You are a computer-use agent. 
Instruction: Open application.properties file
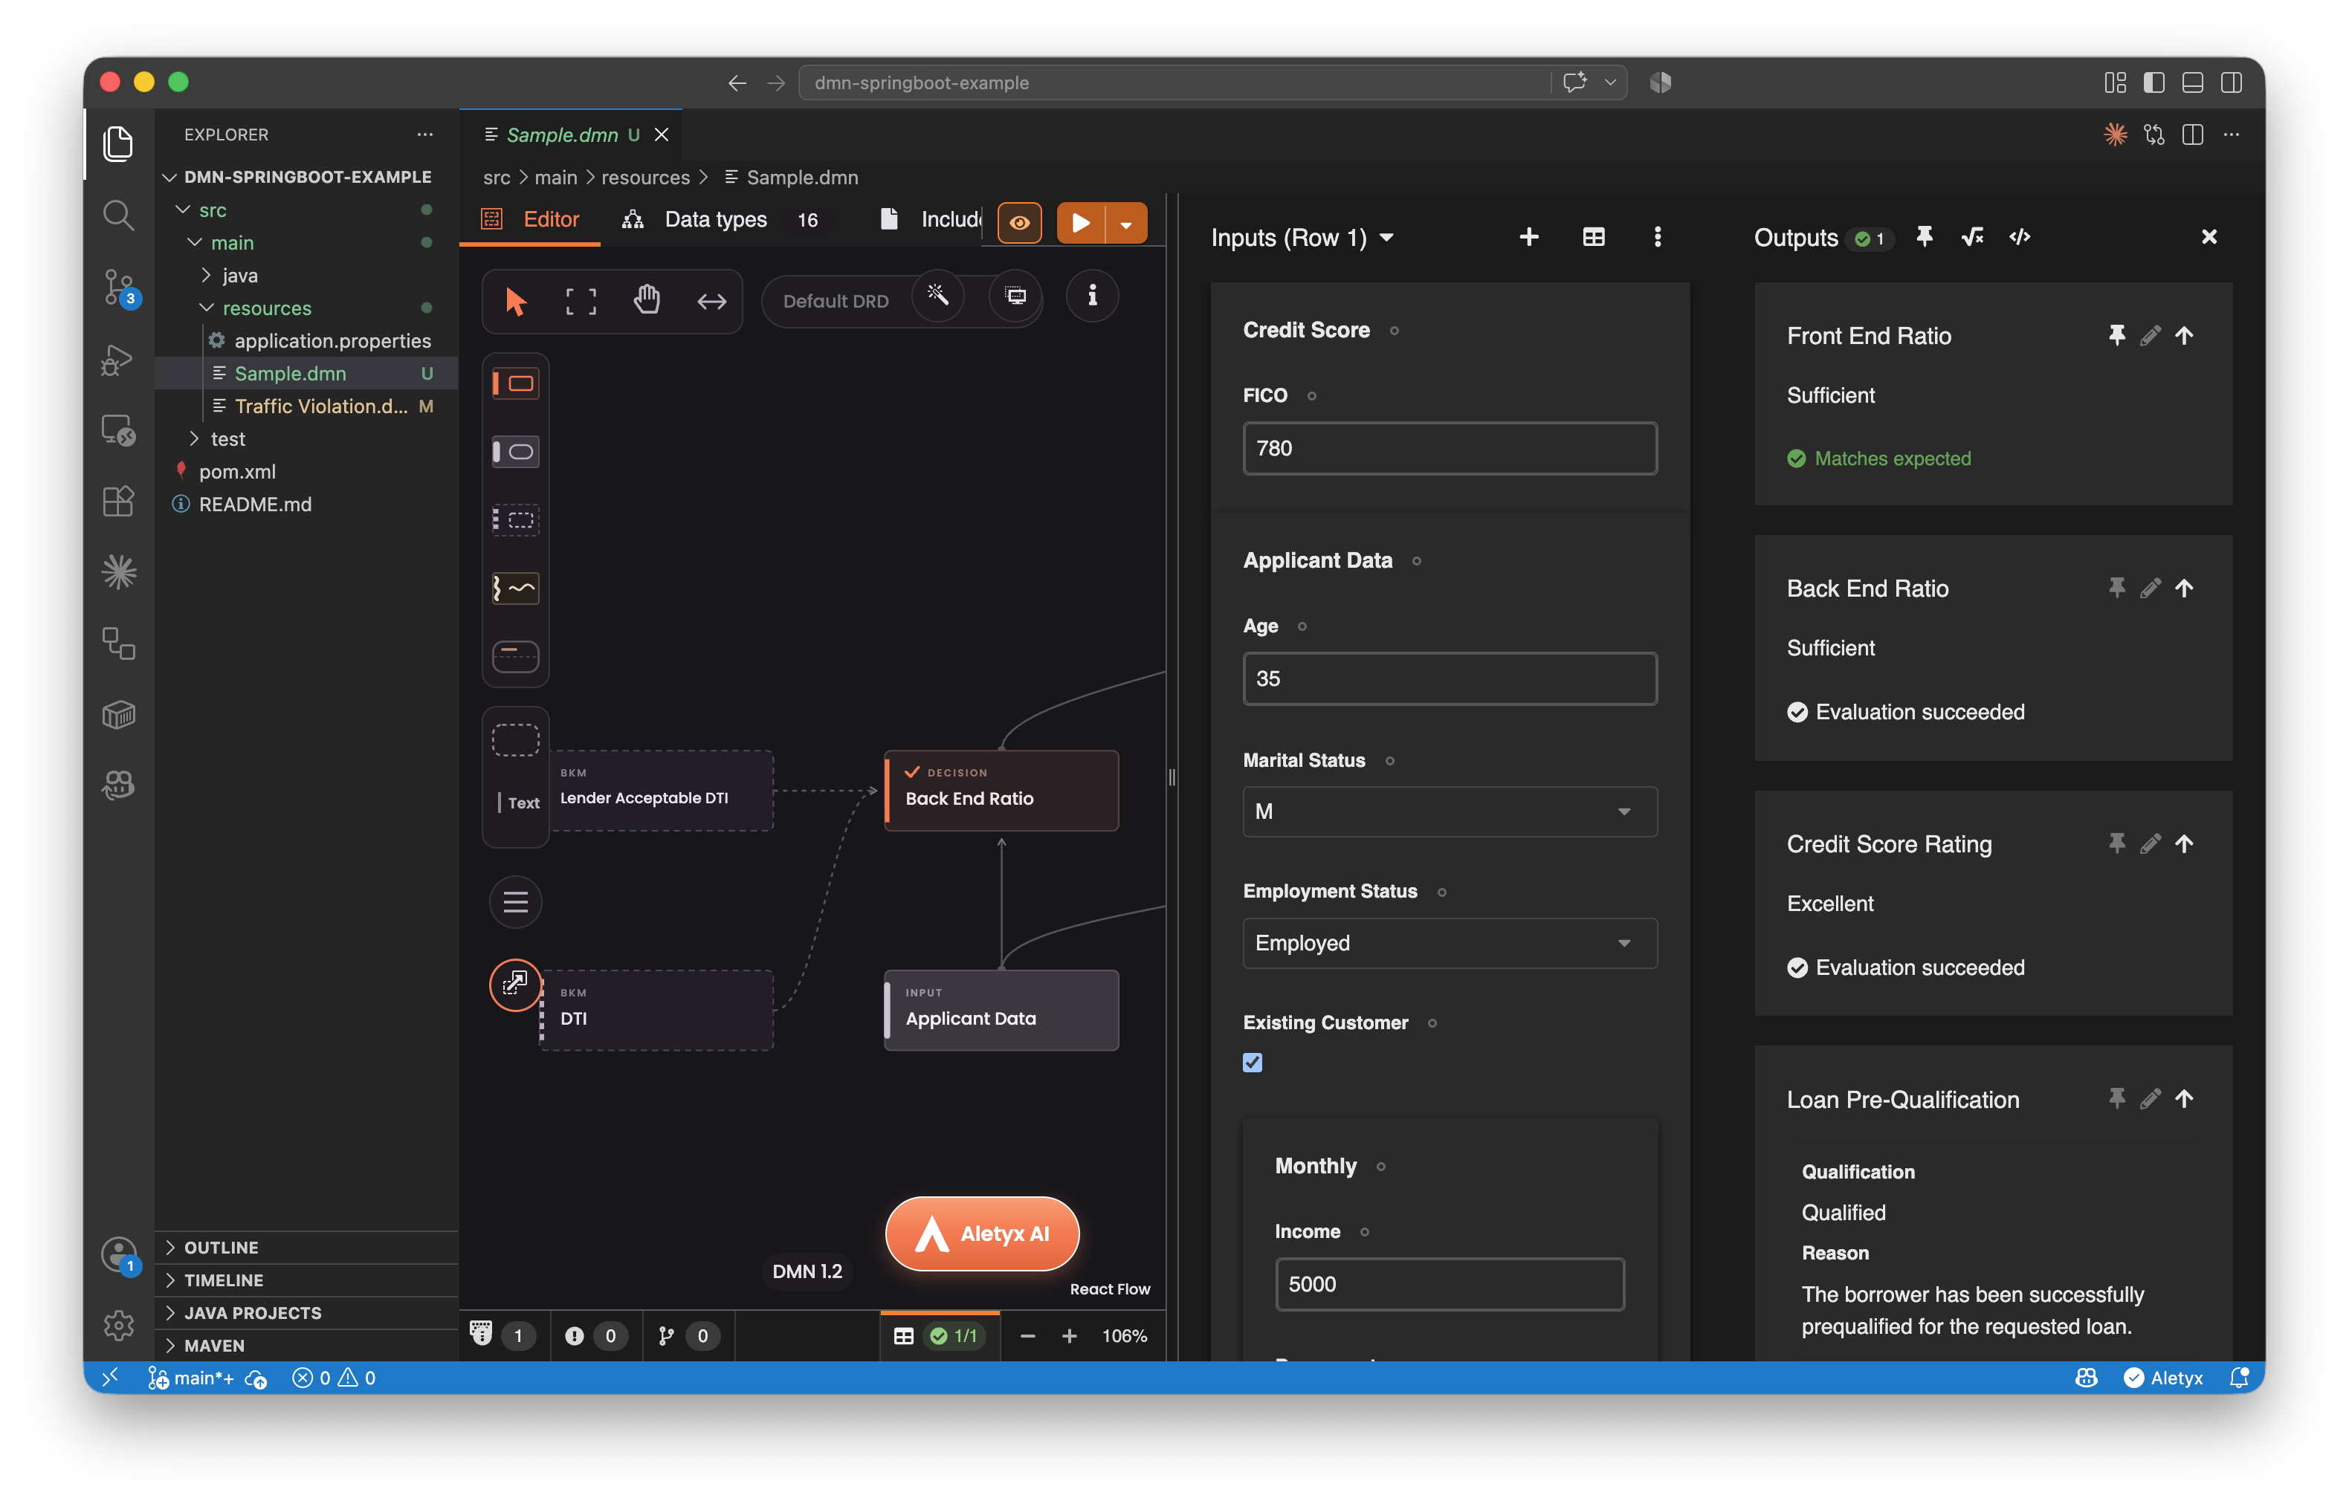click(x=306, y=341)
